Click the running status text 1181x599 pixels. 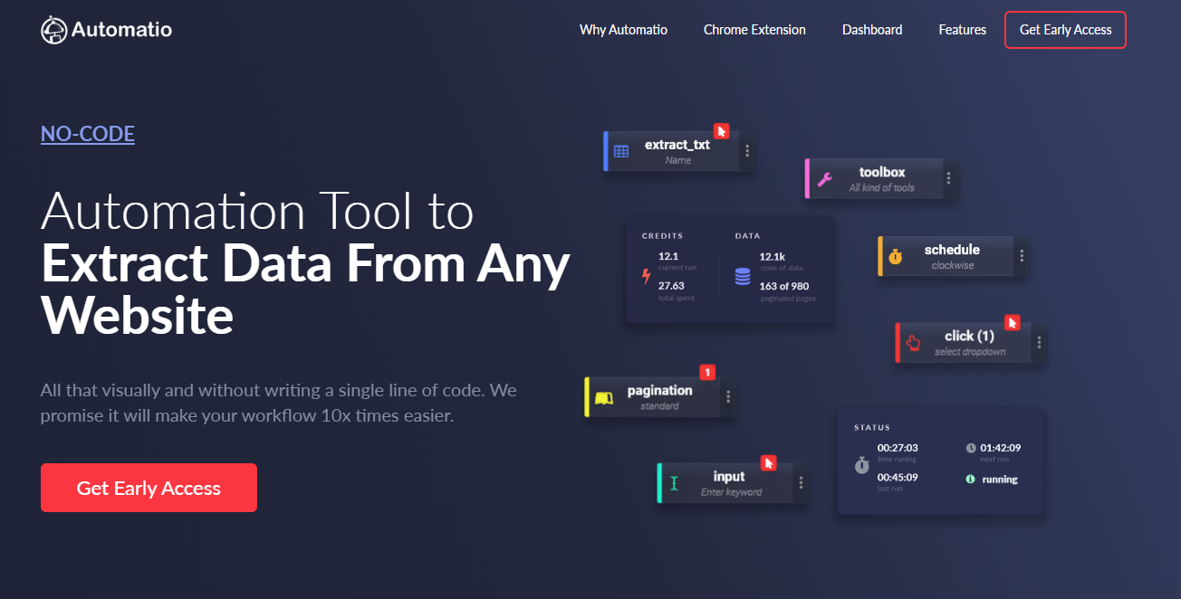tap(1000, 480)
